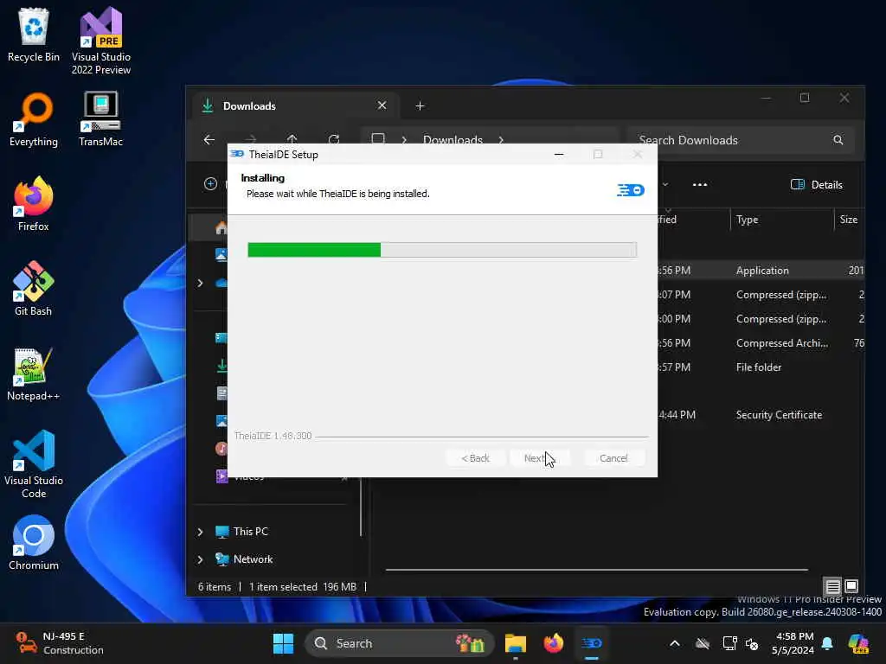The width and height of the screenshot is (886, 664).
Task: Select This PC in navigation pane
Action: click(x=250, y=532)
